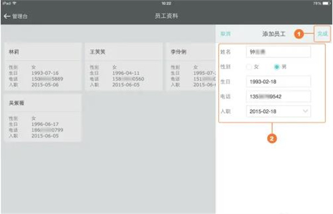Image resolution: width=333 pixels, height=214 pixels.
Task: Click the 电话 phone number field
Action: click(x=279, y=96)
